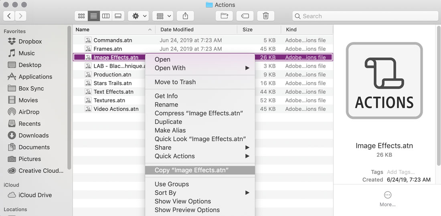Viewport: 441px width, 216px height.
Task: Select the Image Effects.atn file row
Action: click(203, 57)
